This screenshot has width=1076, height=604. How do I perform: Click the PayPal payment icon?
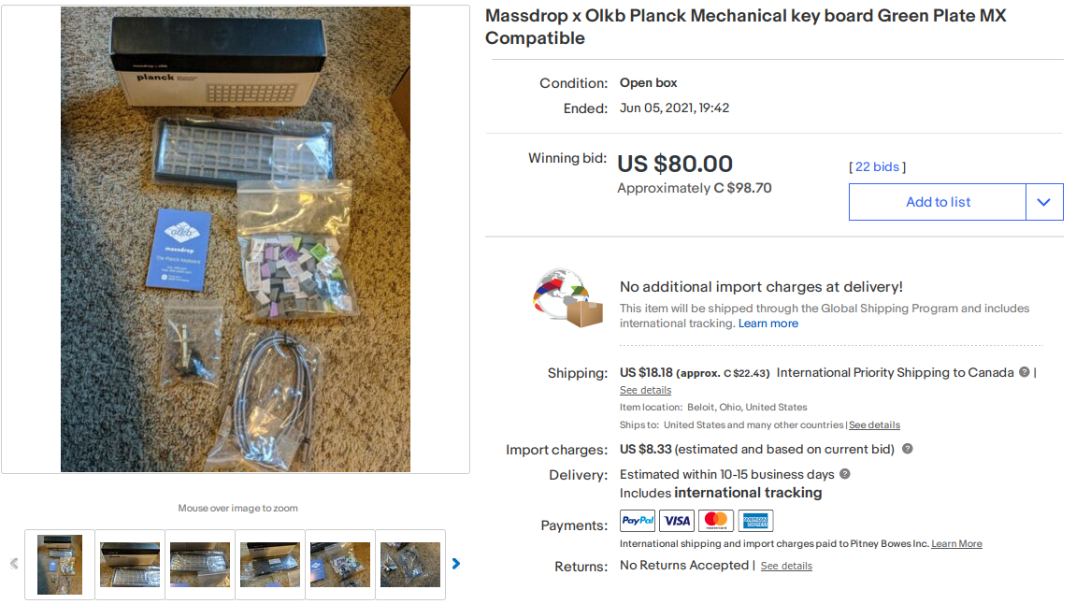tap(637, 521)
